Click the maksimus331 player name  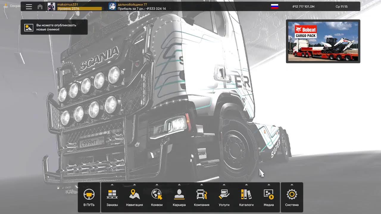68,4
